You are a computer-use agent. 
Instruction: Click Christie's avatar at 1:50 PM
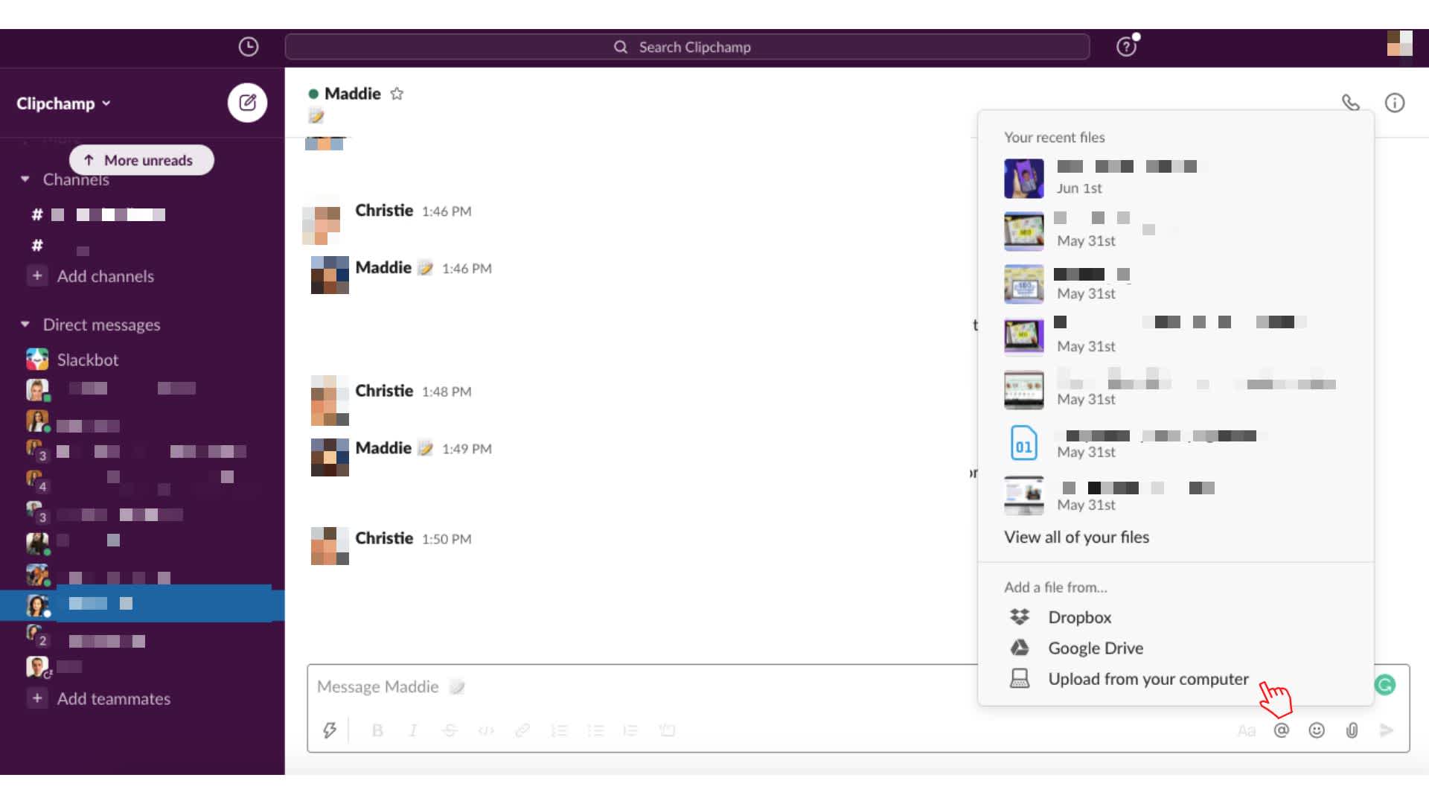(x=330, y=546)
